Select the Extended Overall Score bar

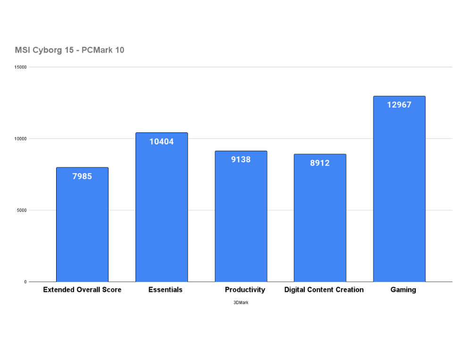pos(82,225)
